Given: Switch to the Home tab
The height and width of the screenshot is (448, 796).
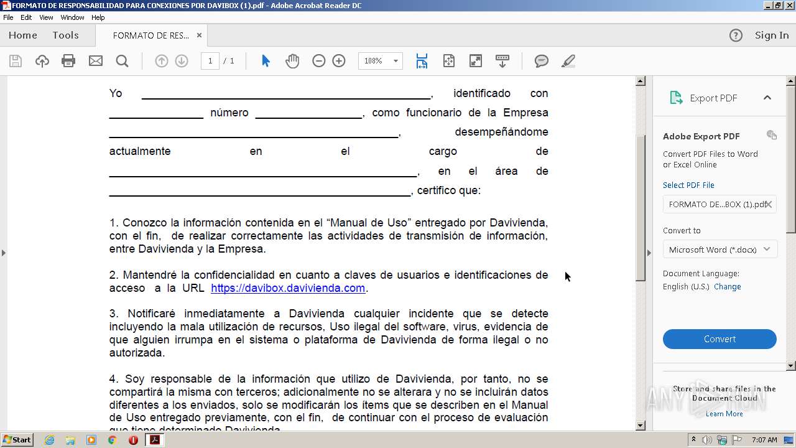Looking at the screenshot, I should (23, 35).
